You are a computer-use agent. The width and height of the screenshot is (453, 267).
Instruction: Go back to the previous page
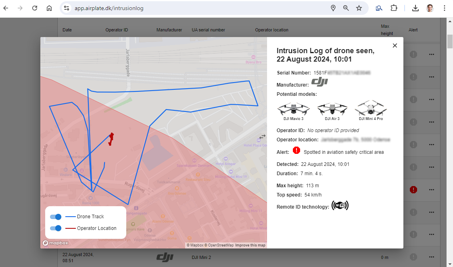tap(6, 8)
